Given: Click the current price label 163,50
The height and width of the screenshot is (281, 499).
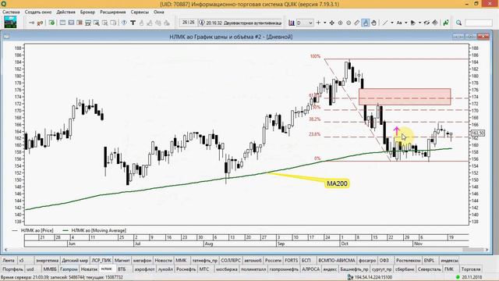Looking at the screenshot, I should coord(477,133).
